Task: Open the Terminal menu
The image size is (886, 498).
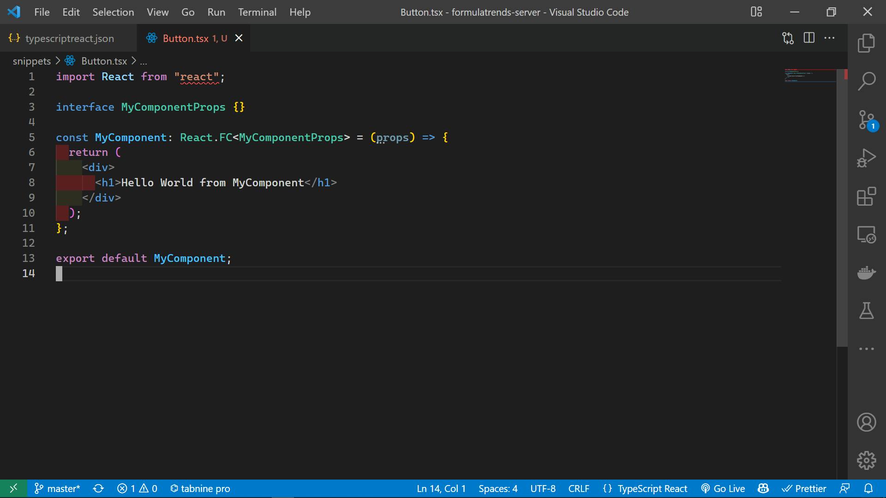Action: pyautogui.click(x=257, y=12)
